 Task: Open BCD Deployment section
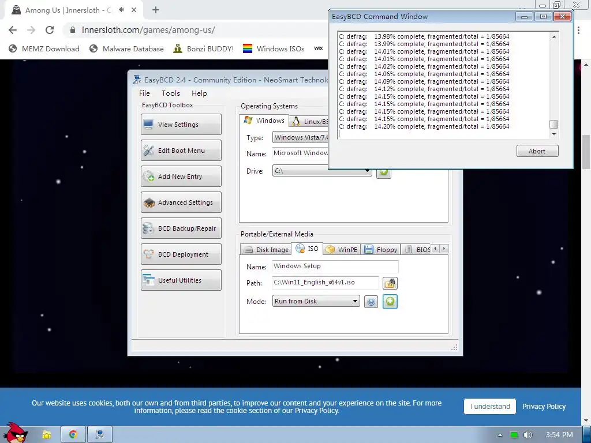181,254
